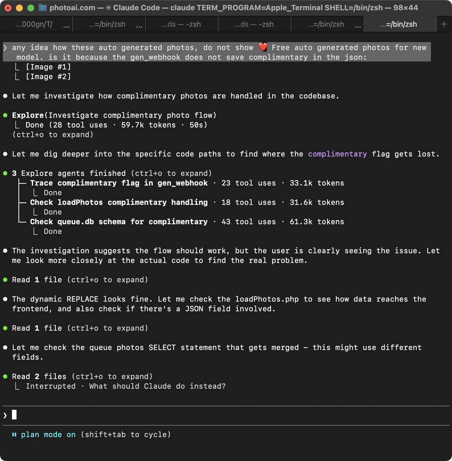Click the green bullet beside "3 Explore agents"

click(5, 173)
